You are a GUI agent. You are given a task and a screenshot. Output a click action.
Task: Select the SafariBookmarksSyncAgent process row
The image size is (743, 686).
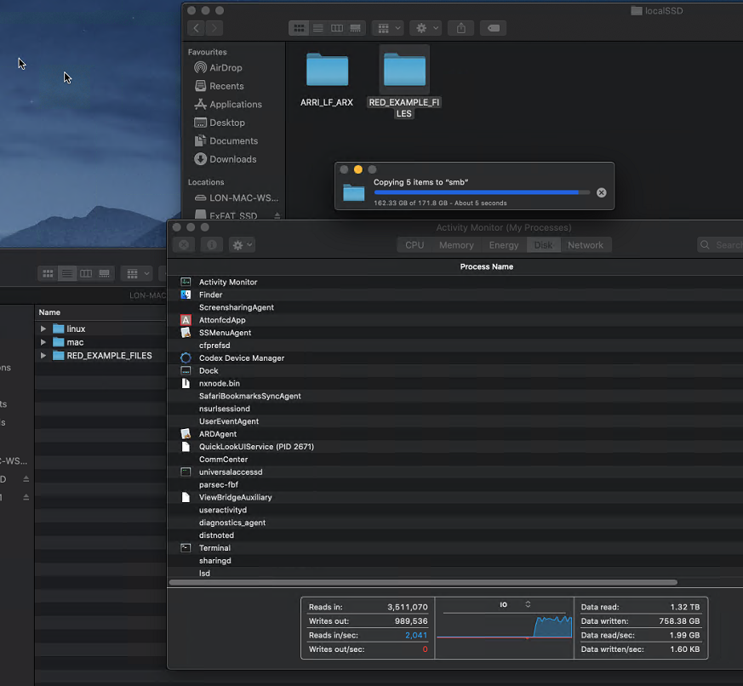click(x=455, y=396)
